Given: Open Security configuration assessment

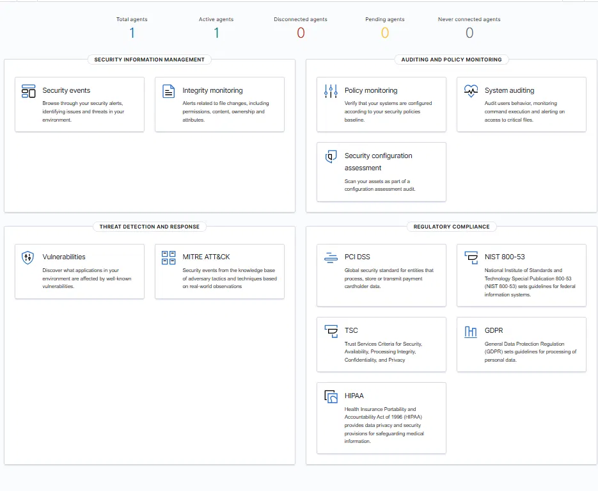Looking at the screenshot, I should (x=381, y=172).
